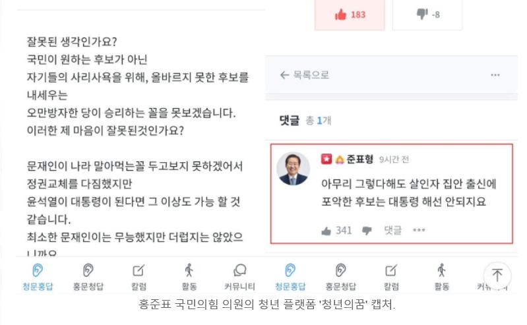The image size is (527, 325).
Task: Click the scroll-to-top arrow button
Action: pos(497,276)
